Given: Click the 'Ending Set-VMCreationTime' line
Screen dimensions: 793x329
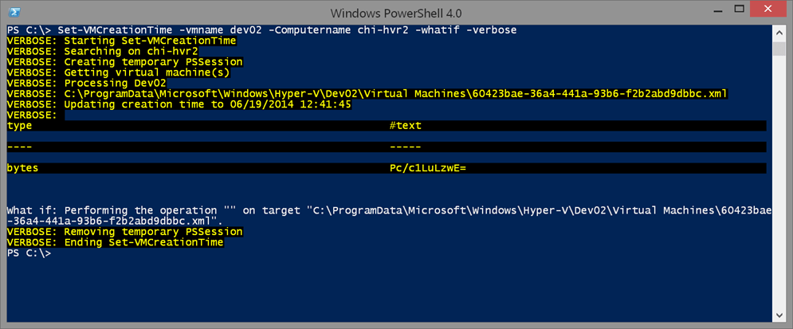Looking at the screenshot, I should 116,243.
